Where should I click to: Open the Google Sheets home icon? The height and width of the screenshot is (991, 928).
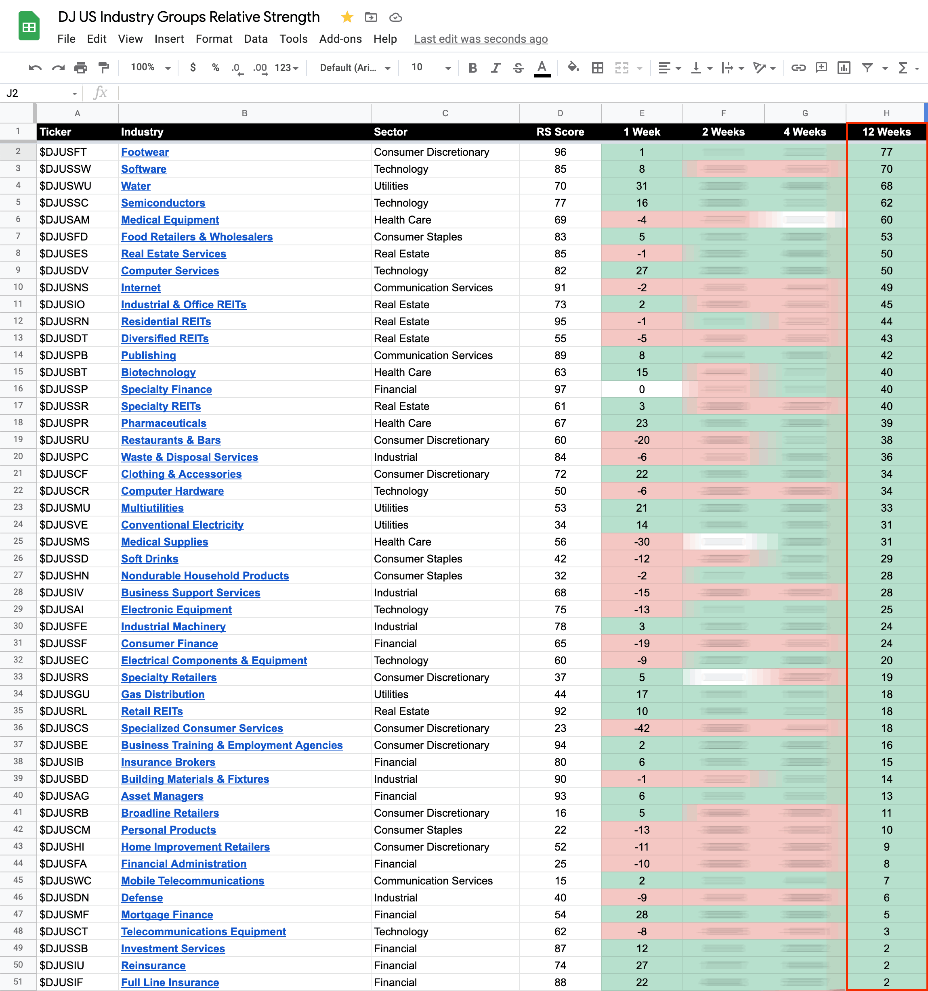29,26
